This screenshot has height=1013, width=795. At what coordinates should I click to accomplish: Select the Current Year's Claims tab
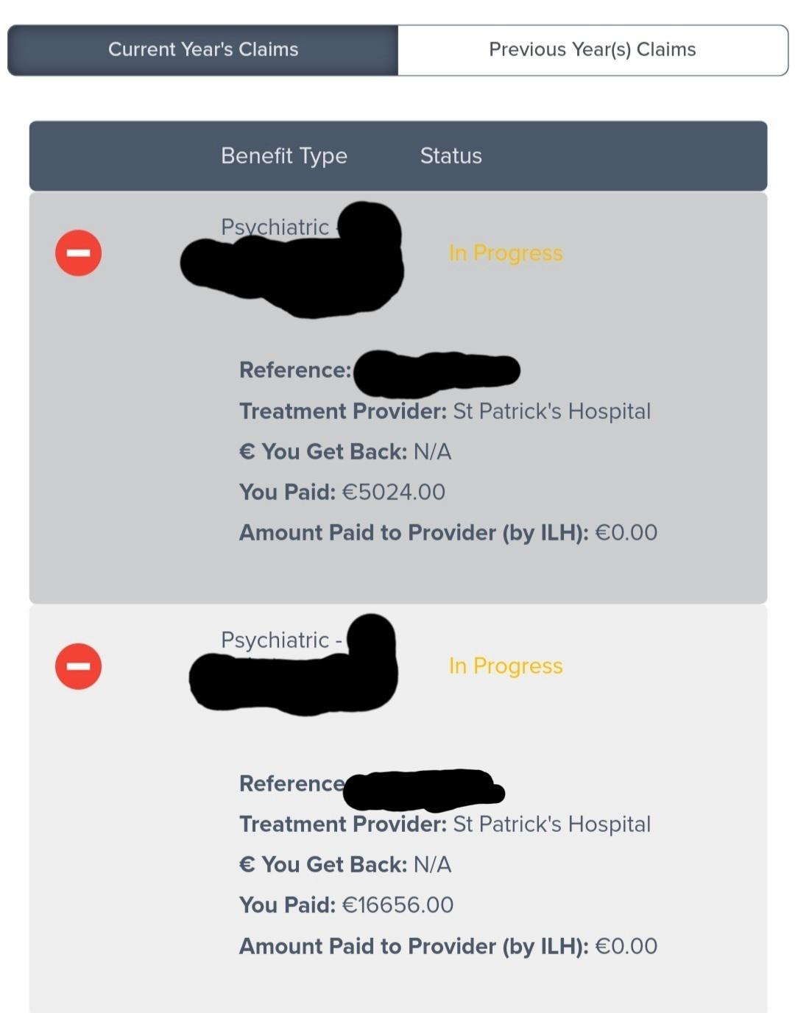point(203,49)
